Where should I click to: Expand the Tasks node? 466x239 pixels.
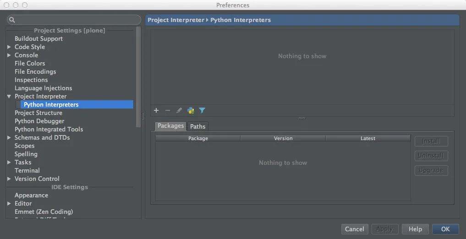point(9,163)
